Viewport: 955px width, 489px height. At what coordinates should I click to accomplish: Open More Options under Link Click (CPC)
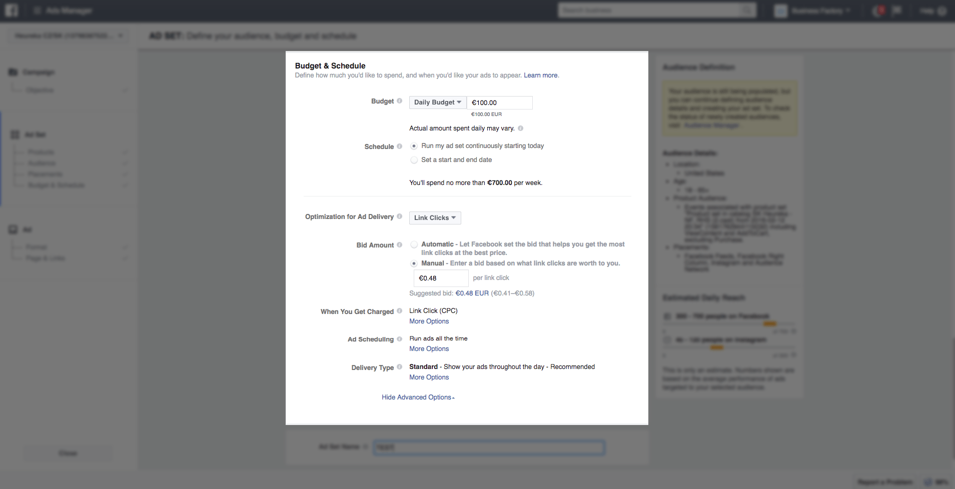(x=429, y=321)
